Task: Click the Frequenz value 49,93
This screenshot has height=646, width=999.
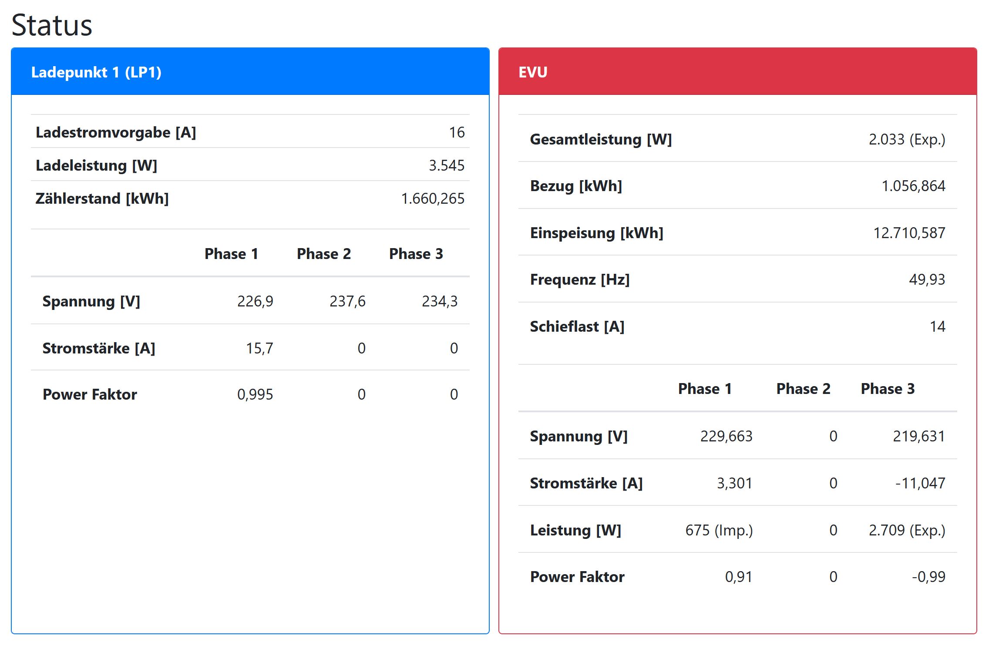Action: pyautogui.click(x=927, y=279)
